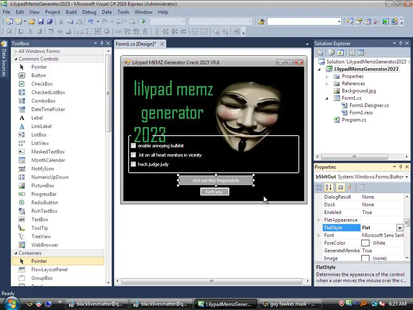Tick the 'hack judge judy' checkbox

[x=133, y=164]
